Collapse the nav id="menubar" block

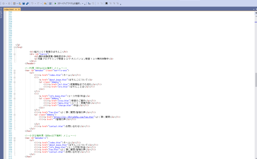(15, 70)
